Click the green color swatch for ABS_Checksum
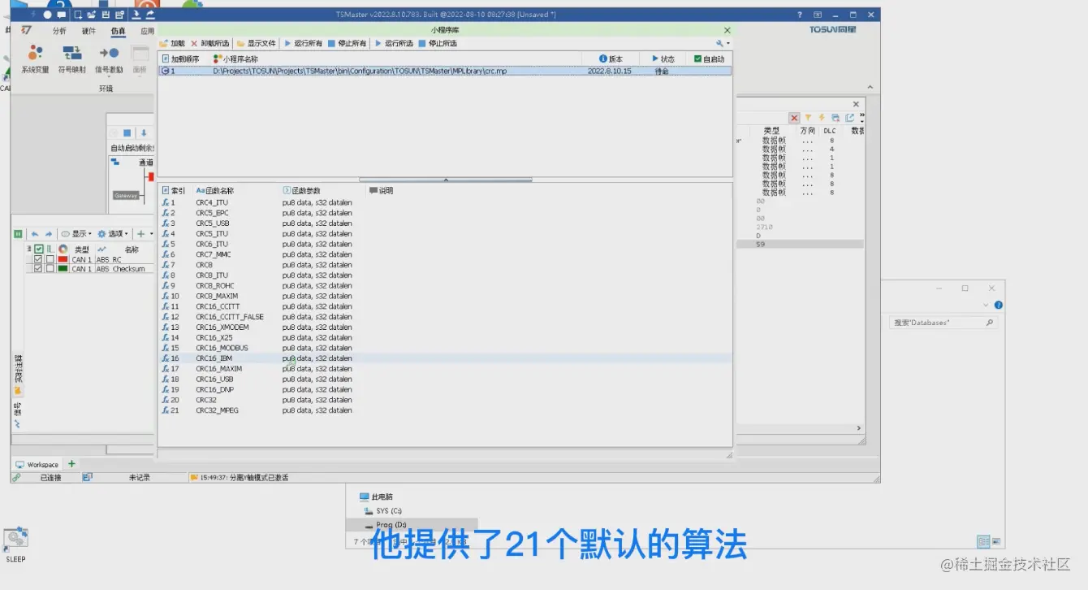 (x=63, y=269)
